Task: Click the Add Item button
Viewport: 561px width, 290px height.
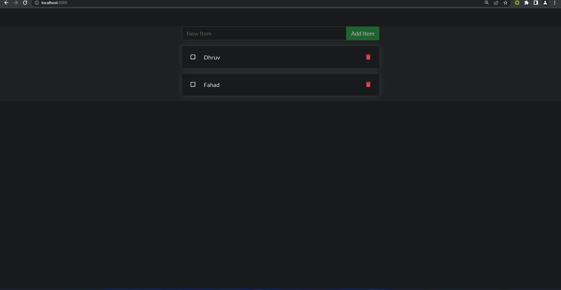Action: pos(362,33)
